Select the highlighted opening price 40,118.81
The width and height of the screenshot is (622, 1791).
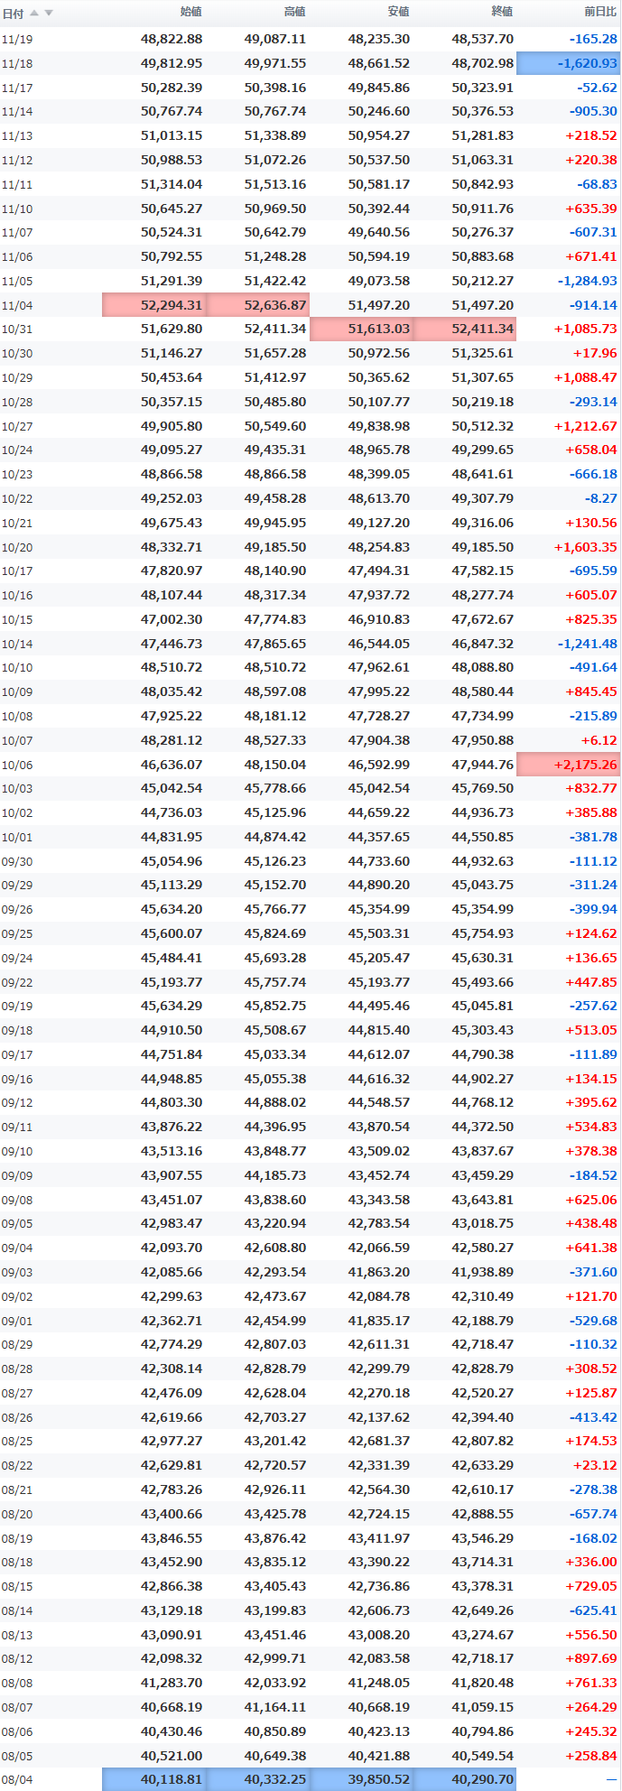point(153,1779)
